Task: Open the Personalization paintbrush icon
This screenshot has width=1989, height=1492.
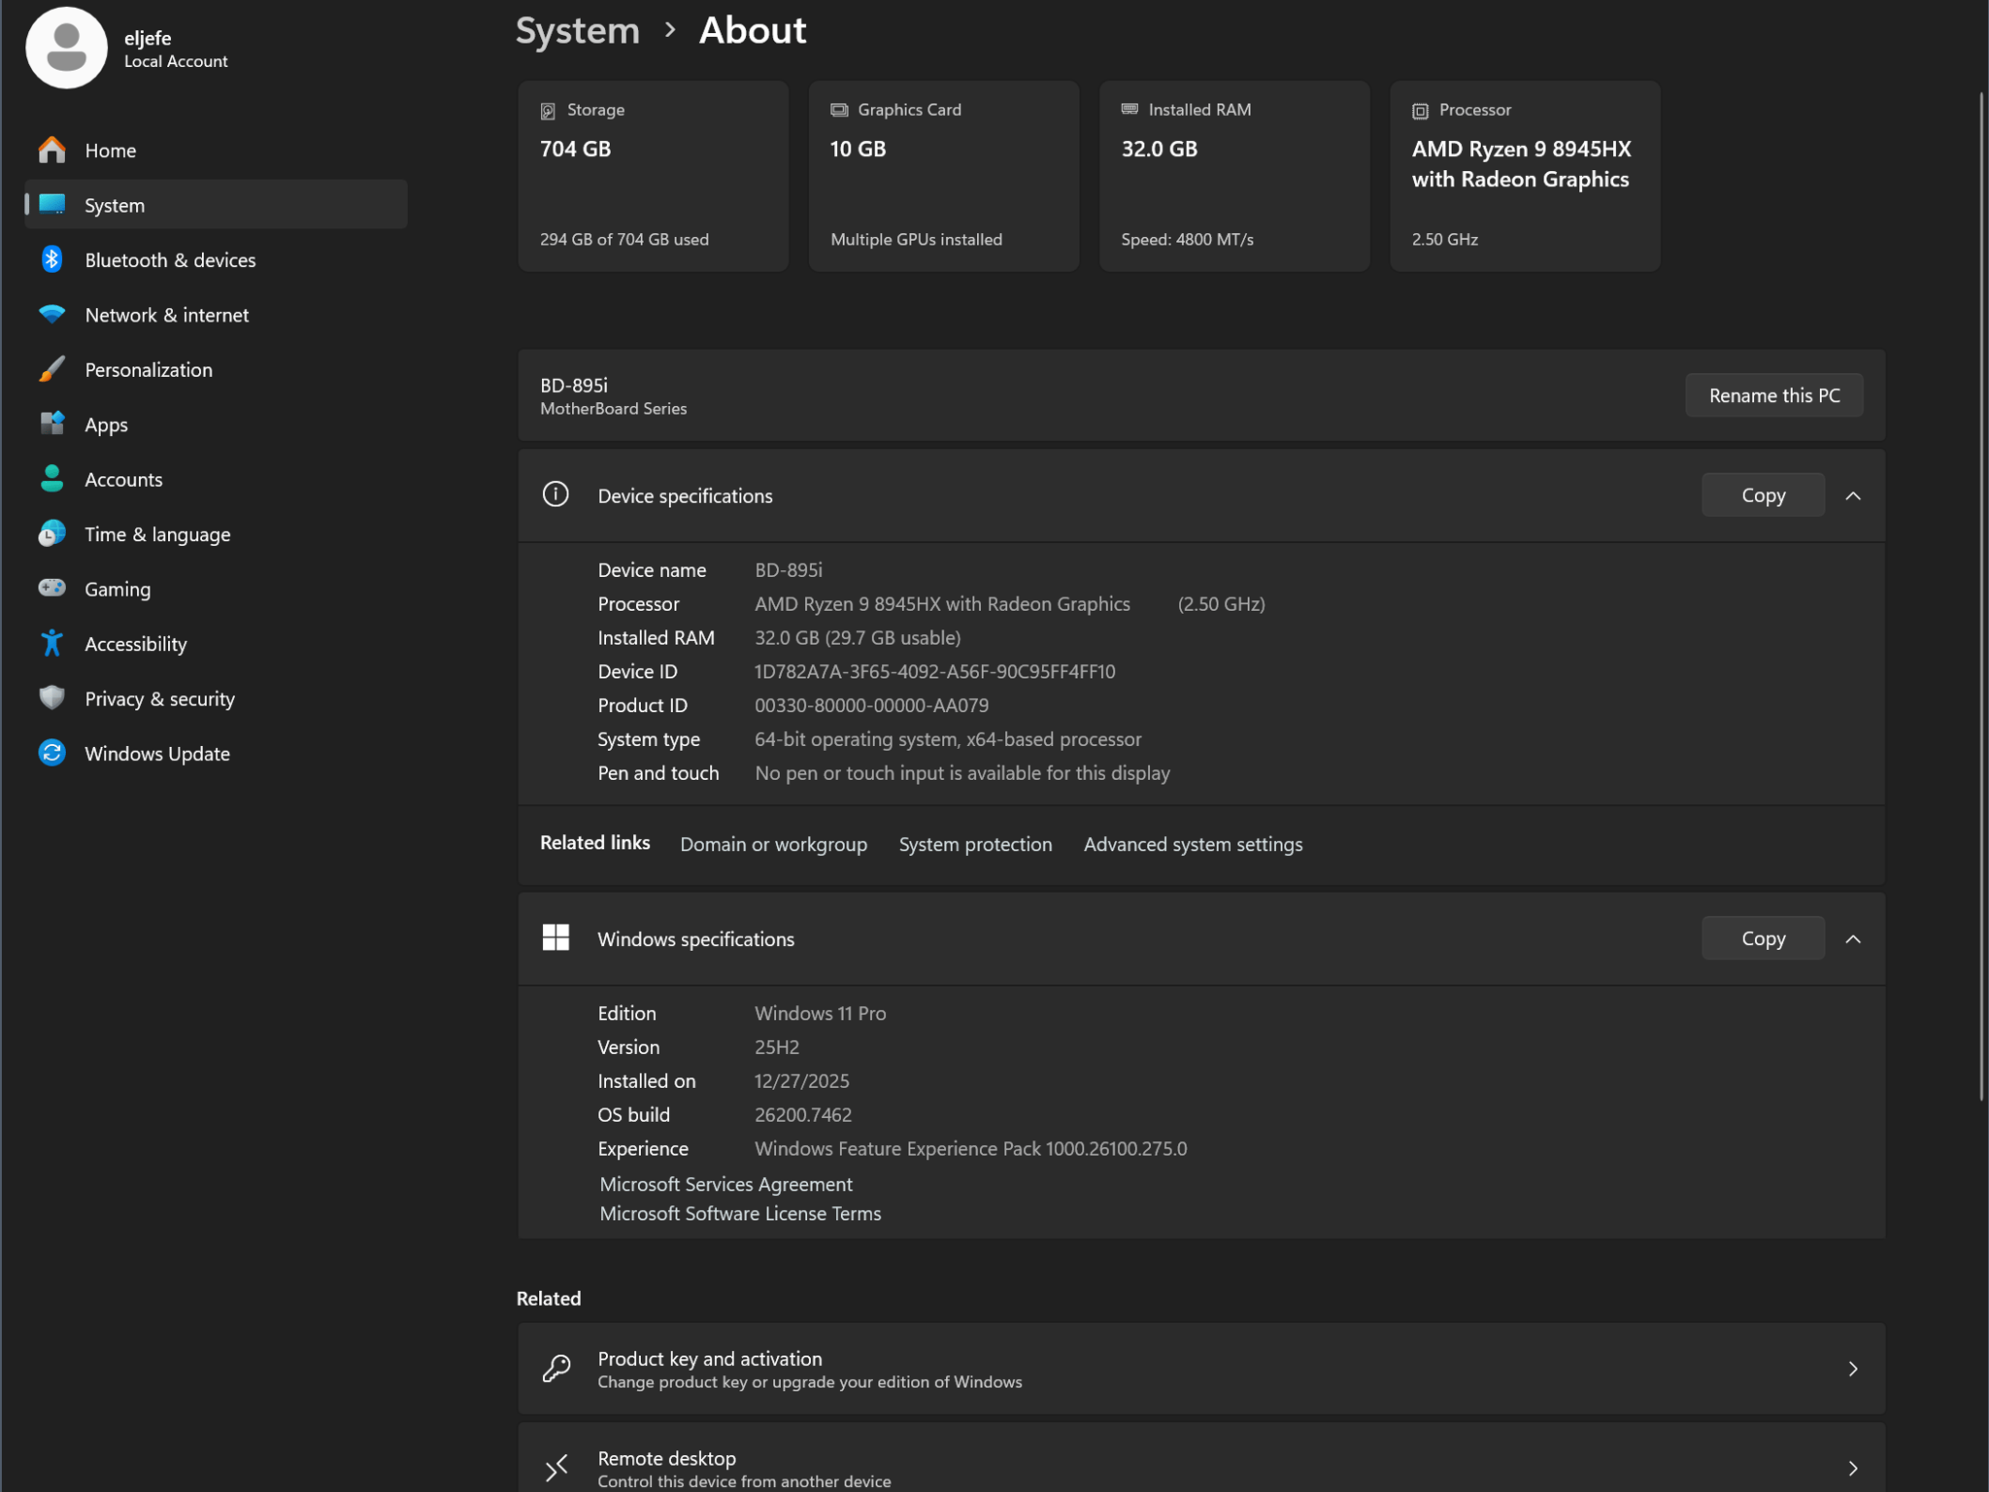Action: coord(52,369)
